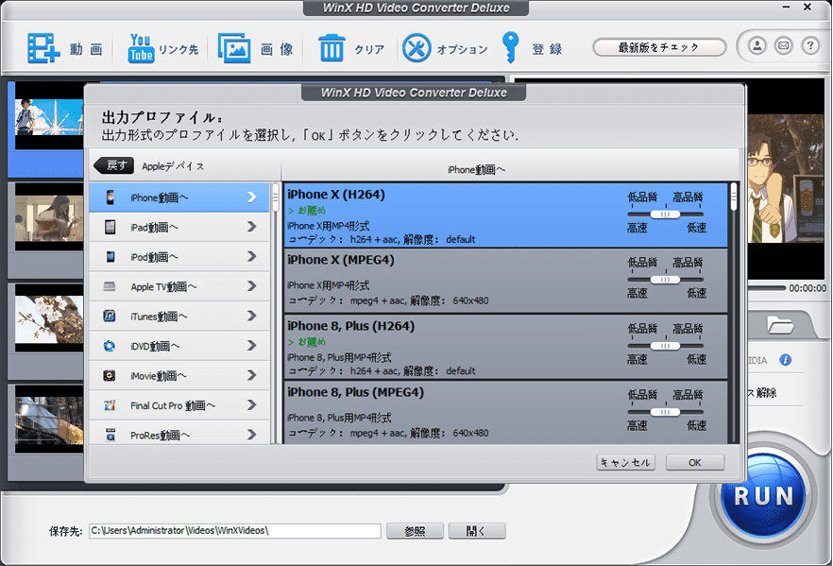833x566 pixels.
Task: Click the iPhone device icon in the list
Action: pyautogui.click(x=110, y=197)
